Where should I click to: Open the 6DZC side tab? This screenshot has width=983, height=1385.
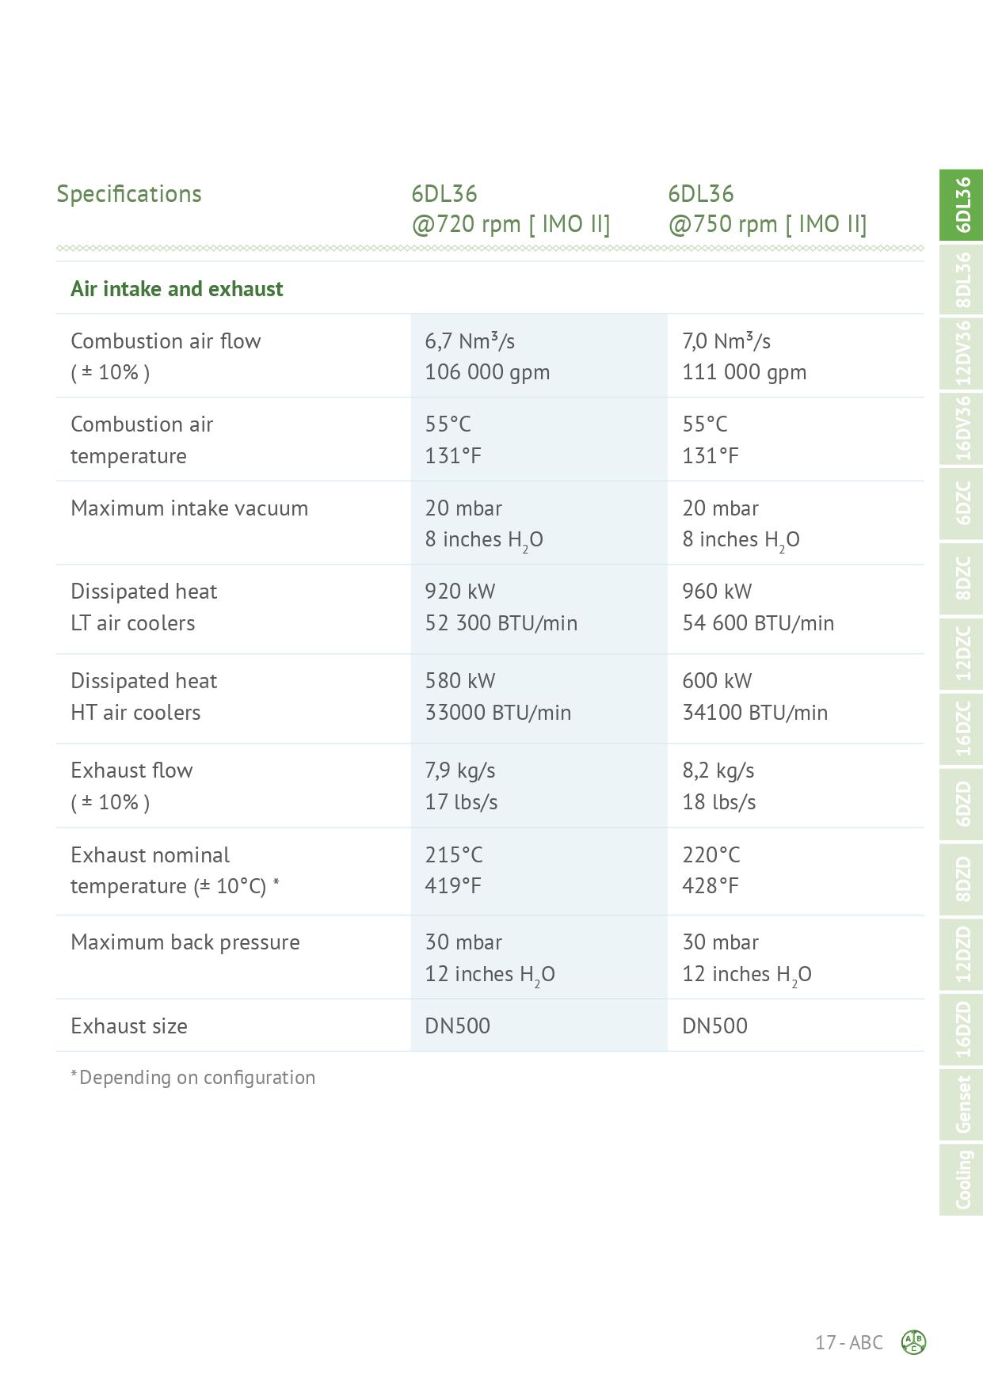[x=961, y=504]
